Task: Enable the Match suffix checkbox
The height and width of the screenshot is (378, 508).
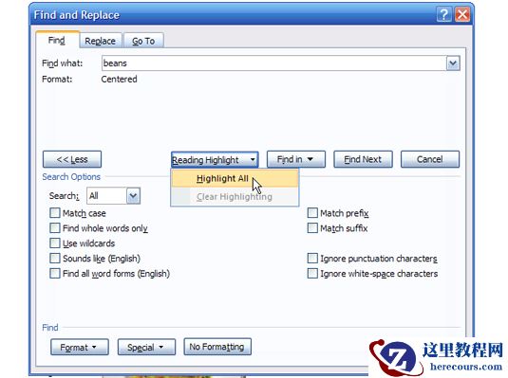Action: coord(312,228)
